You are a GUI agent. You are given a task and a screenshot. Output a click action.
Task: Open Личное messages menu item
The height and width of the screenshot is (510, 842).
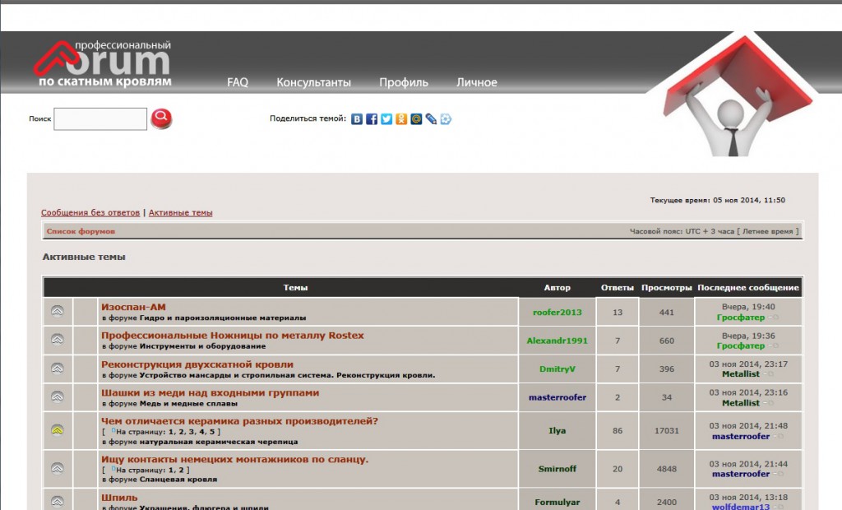point(476,82)
